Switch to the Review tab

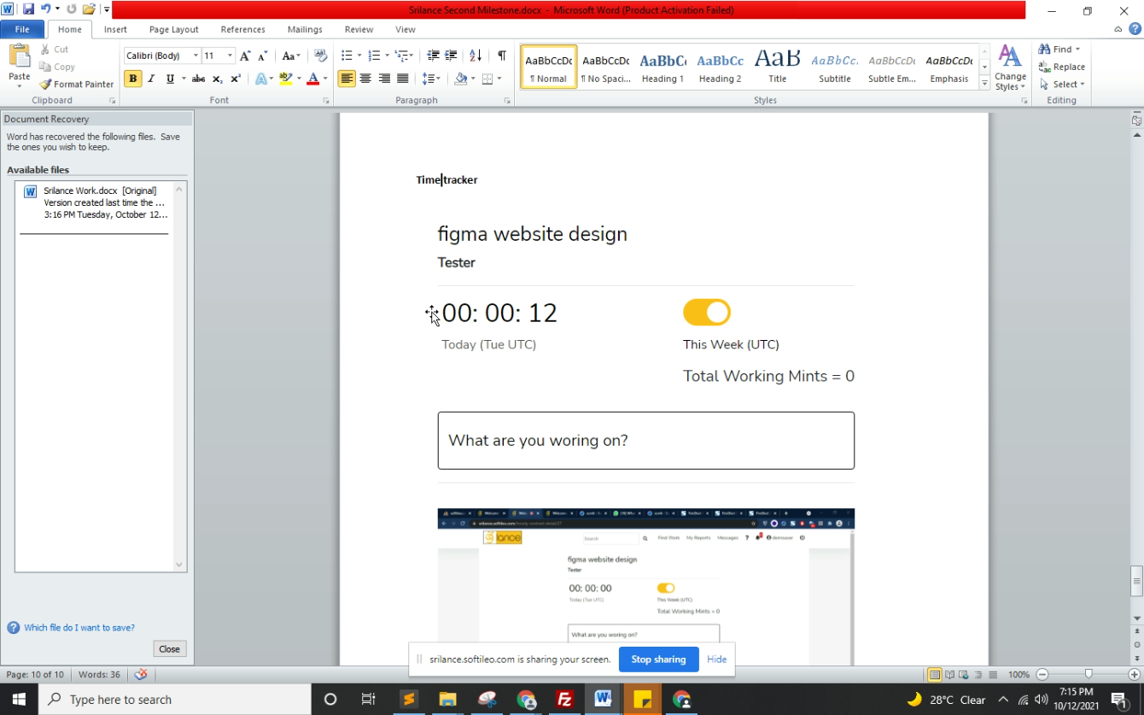359,29
